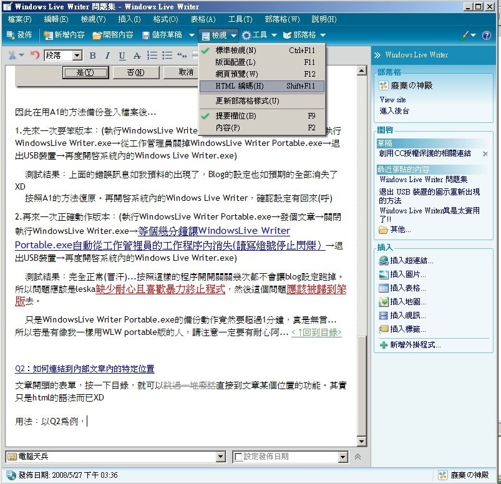The height and width of the screenshot is (484, 501).
Task: Choose 更新部落格樣式(U) menu entry
Action: coord(262,101)
